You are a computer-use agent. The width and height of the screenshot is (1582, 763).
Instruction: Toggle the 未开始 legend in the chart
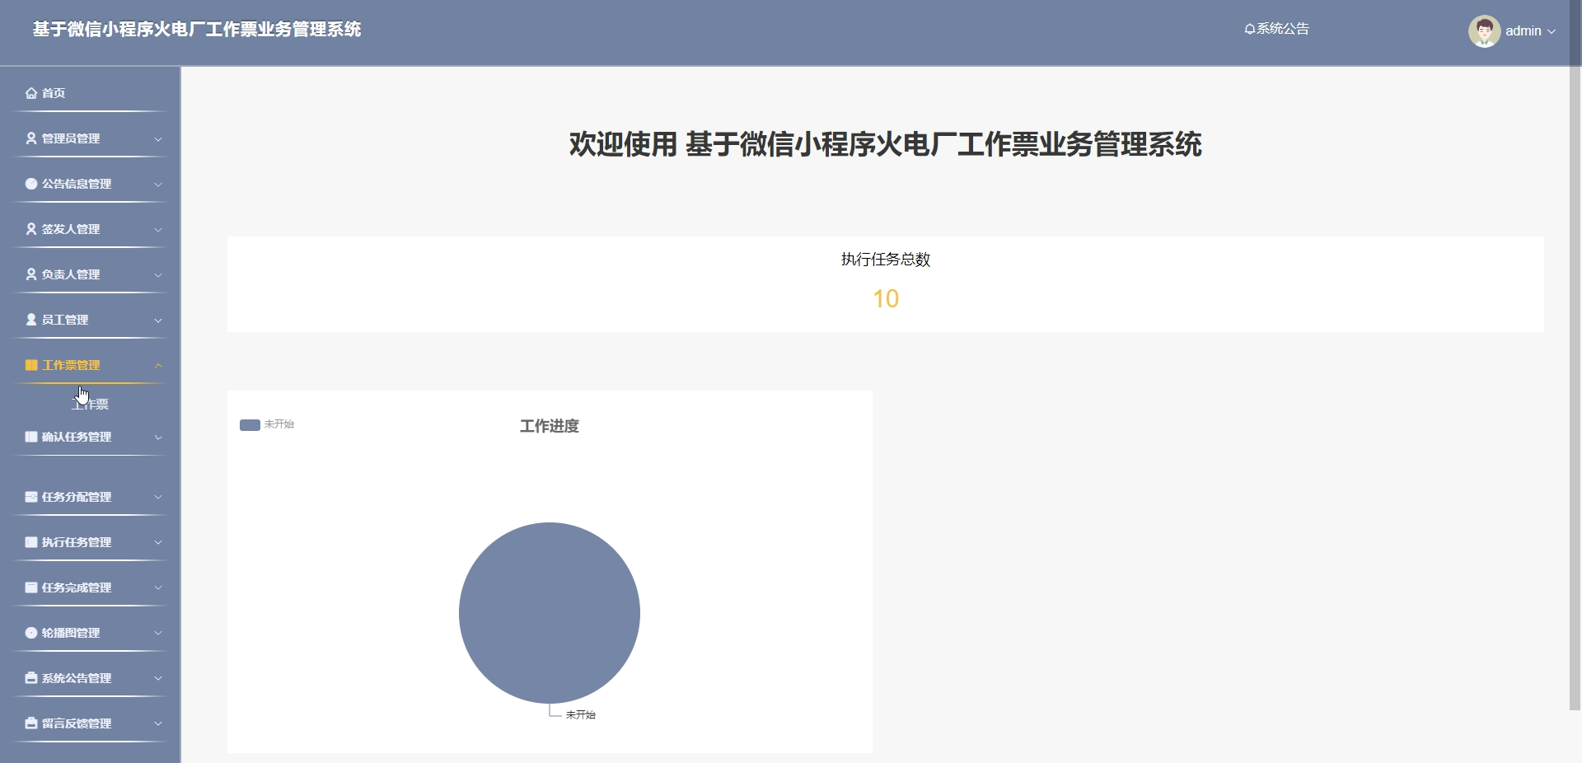(x=267, y=424)
